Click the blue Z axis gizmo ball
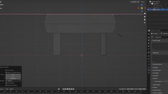Screen dimensions: 168x94 click(142, 5)
